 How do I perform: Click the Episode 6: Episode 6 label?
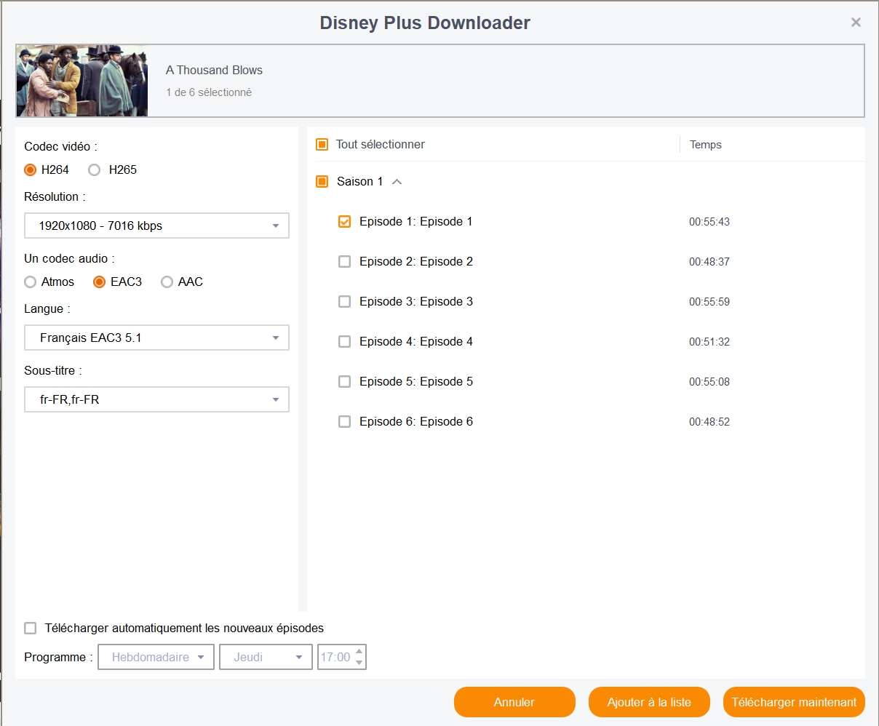coord(416,421)
